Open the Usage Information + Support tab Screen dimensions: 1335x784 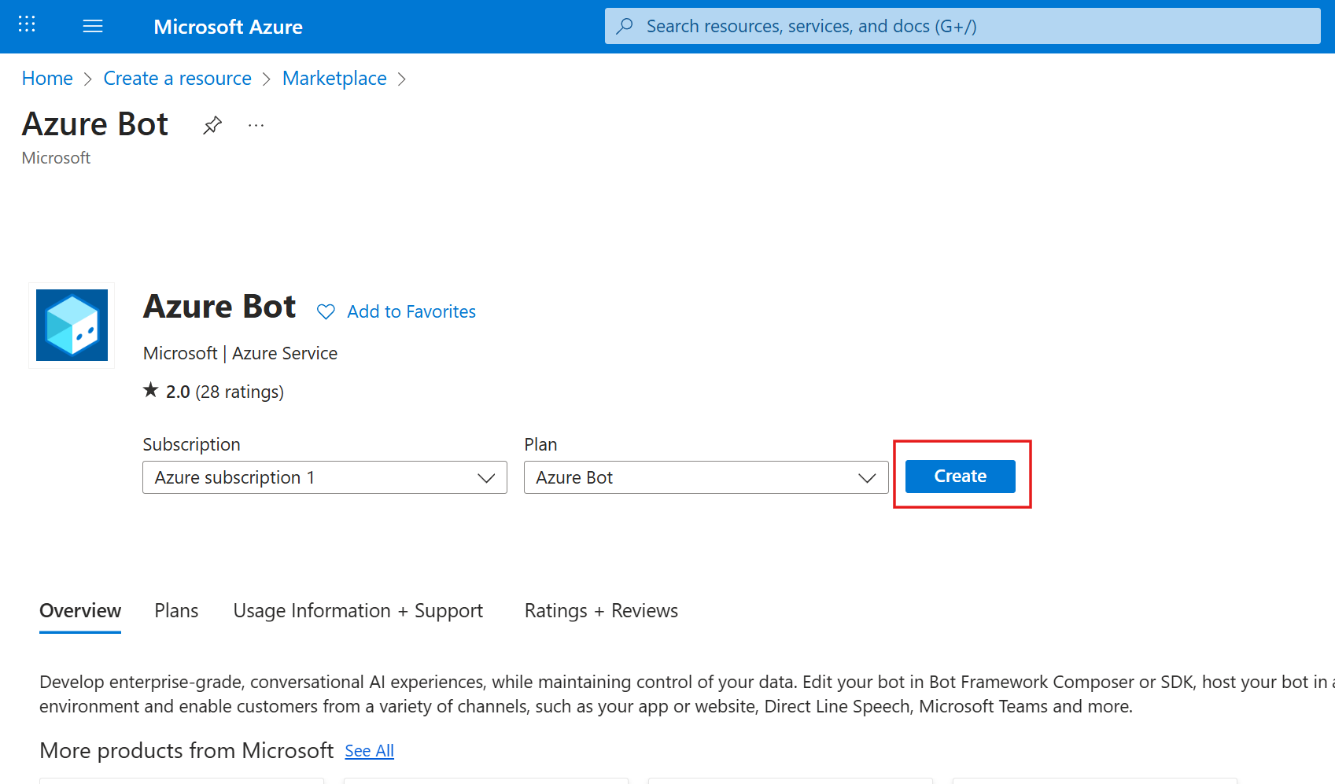[358, 610]
